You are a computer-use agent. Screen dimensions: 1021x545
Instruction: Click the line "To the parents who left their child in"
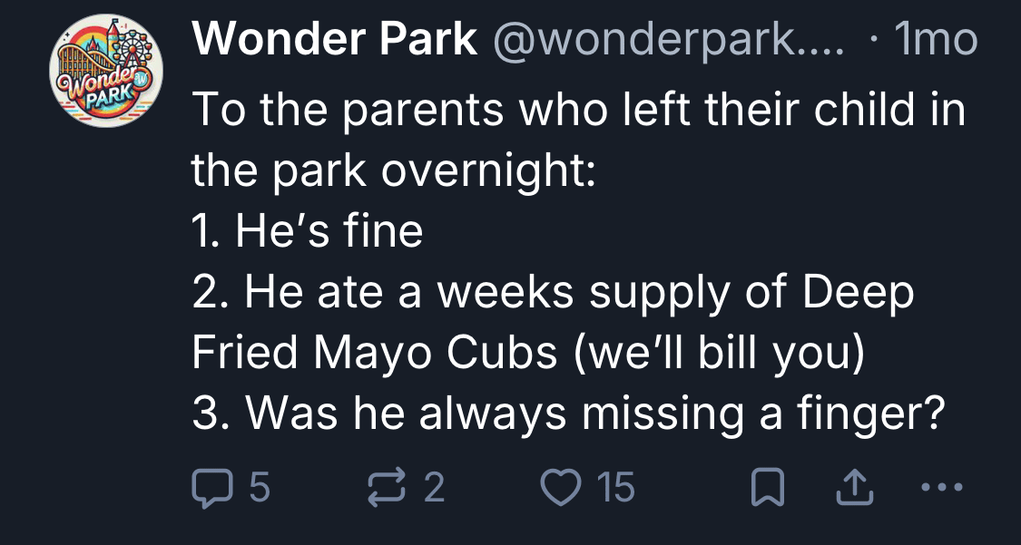[x=578, y=111]
